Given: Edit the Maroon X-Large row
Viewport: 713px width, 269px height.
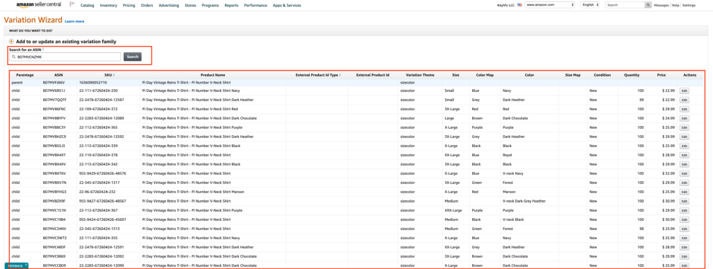Looking at the screenshot, I should pos(684,192).
